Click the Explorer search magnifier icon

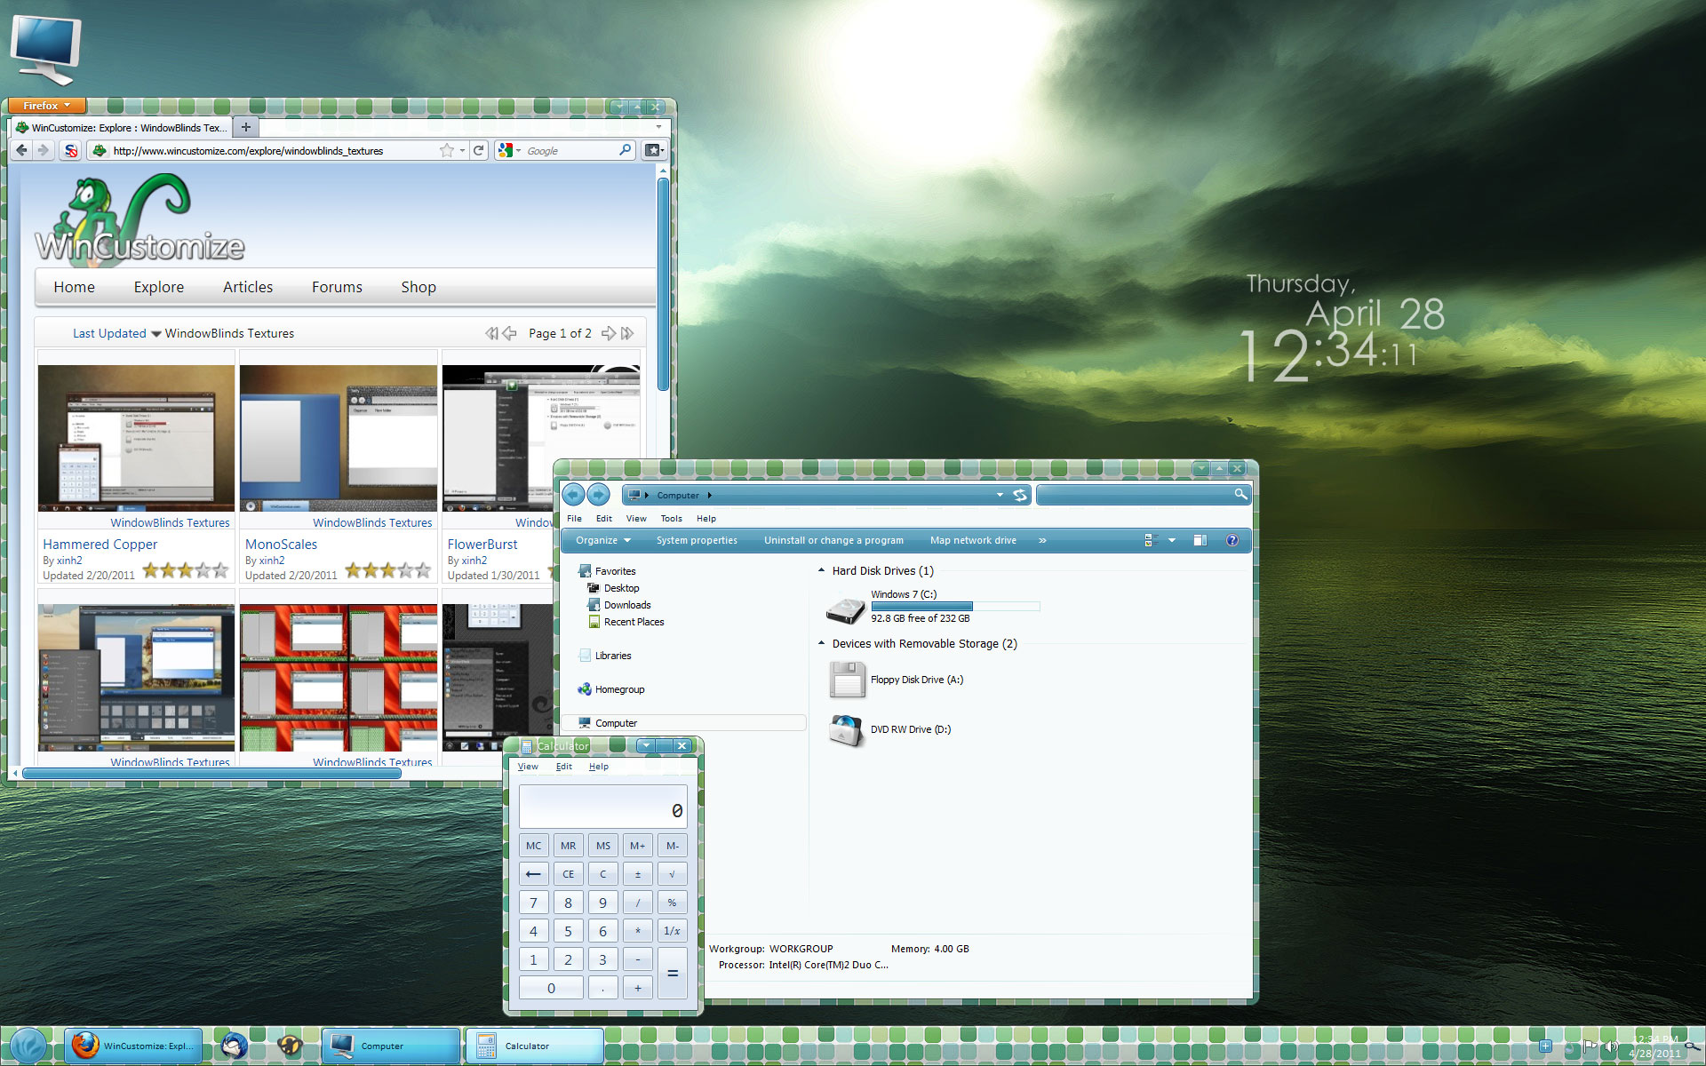click(x=1240, y=494)
